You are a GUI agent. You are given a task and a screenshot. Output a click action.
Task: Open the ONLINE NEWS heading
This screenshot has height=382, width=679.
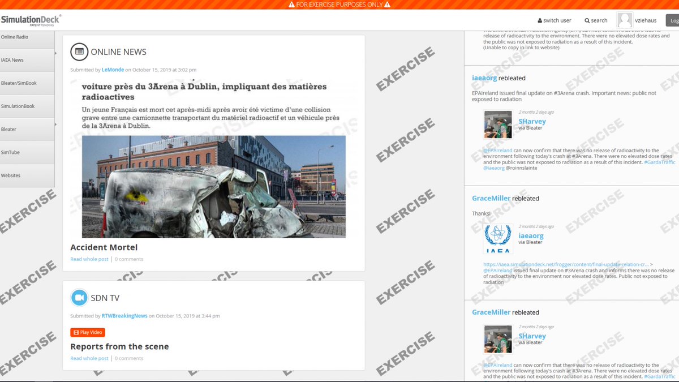coord(118,51)
